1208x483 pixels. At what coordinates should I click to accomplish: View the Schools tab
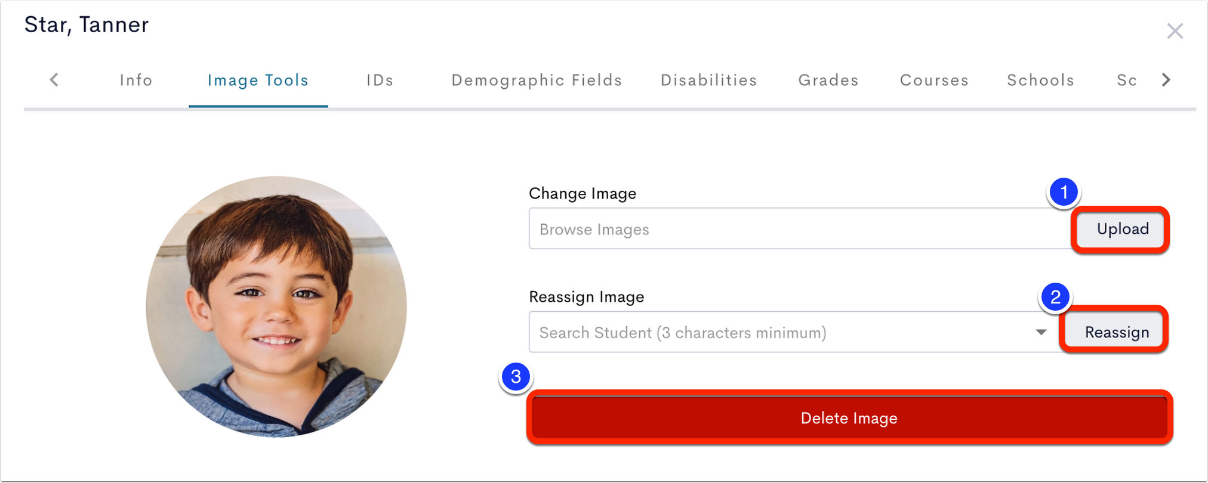[1040, 80]
